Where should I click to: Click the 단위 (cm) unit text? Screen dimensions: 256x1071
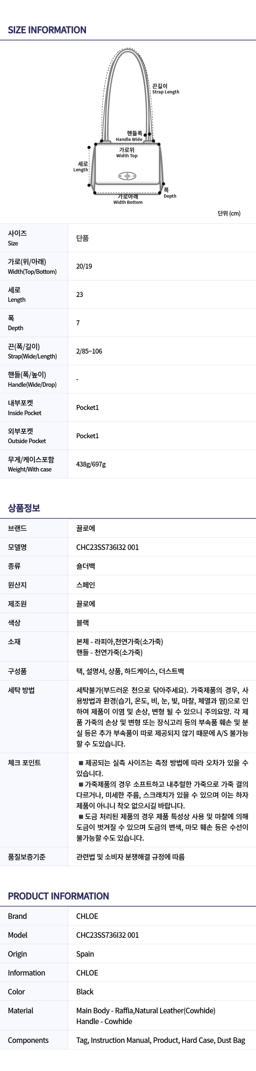[x=229, y=213]
